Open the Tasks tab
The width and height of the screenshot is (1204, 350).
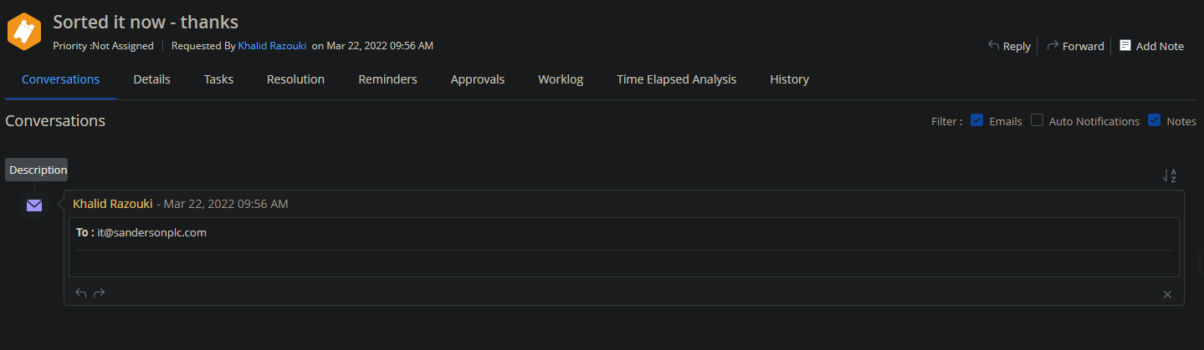click(218, 79)
